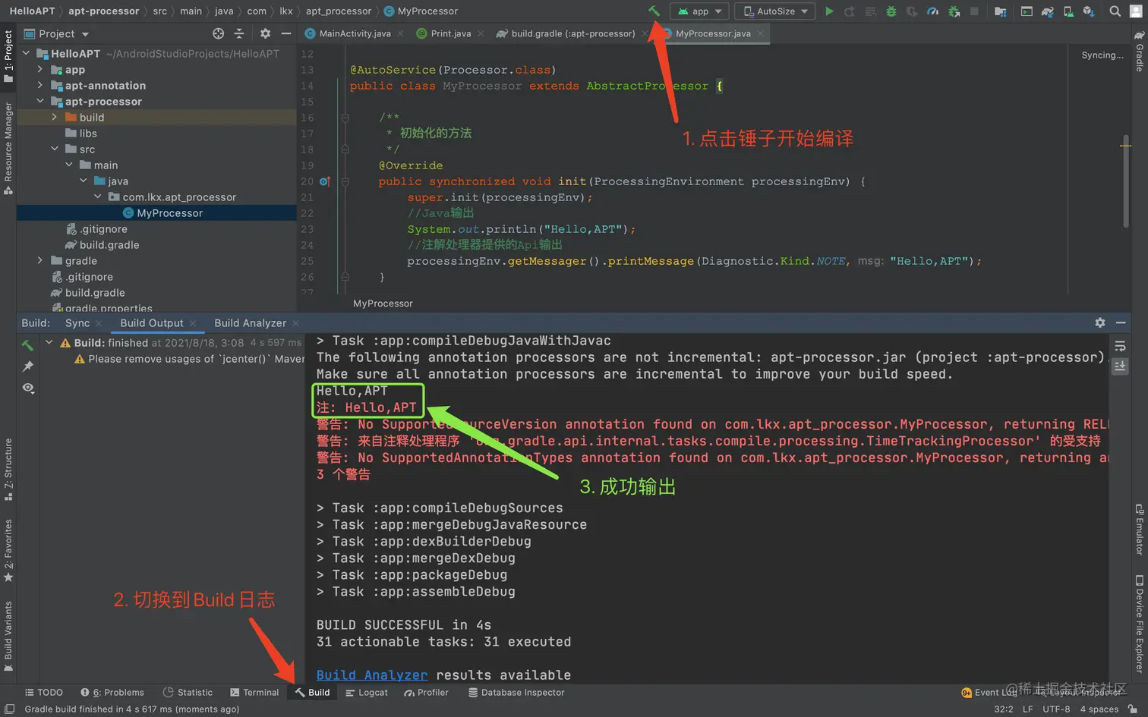Click the Apply Code Changes icon
Viewport: 1148px width, 717px height.
click(871, 11)
